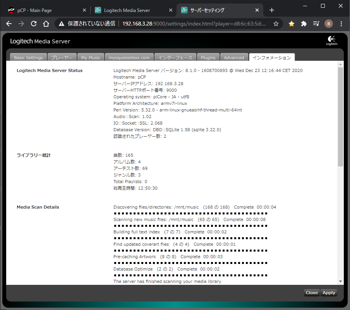This screenshot has height=310, width=350.
Task: Open a new browser tab
Action: pyautogui.click(x=272, y=10)
